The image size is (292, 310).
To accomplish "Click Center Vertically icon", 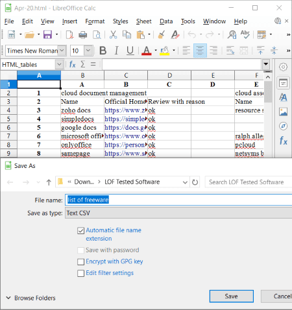I will [274, 51].
